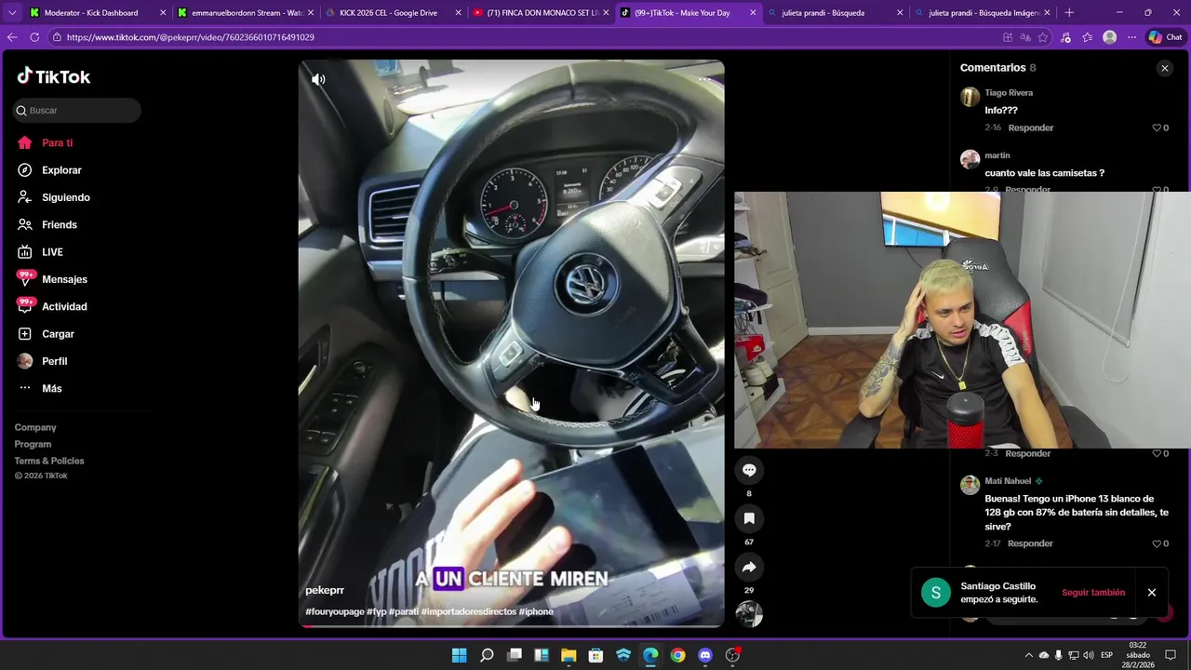Viewport: 1191px width, 670px height.
Task: Open File Explorer from taskbar
Action: click(x=569, y=655)
